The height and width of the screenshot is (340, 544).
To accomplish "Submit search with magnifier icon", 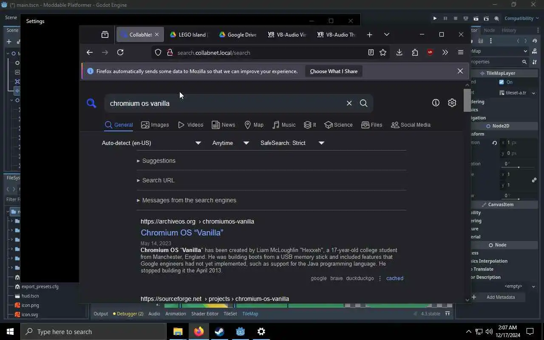I will point(363,103).
